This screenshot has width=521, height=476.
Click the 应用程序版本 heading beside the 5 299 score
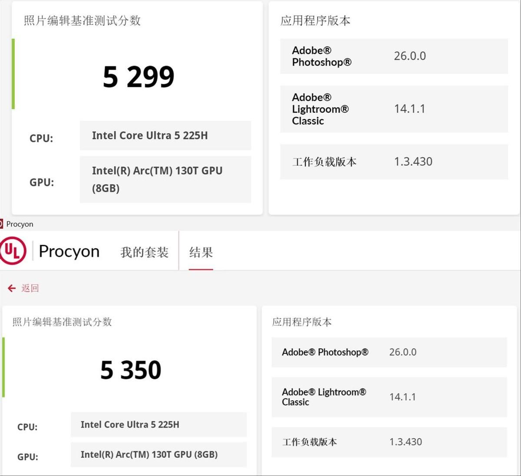point(315,21)
